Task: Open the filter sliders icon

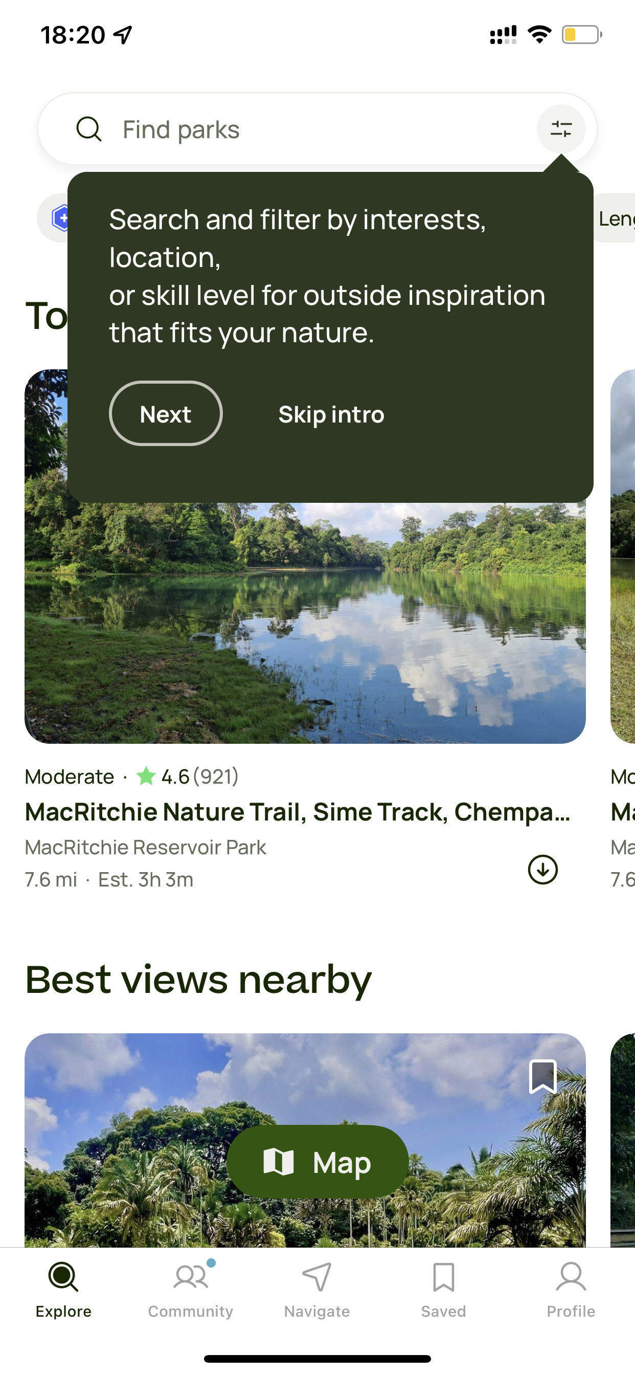Action: 561,129
